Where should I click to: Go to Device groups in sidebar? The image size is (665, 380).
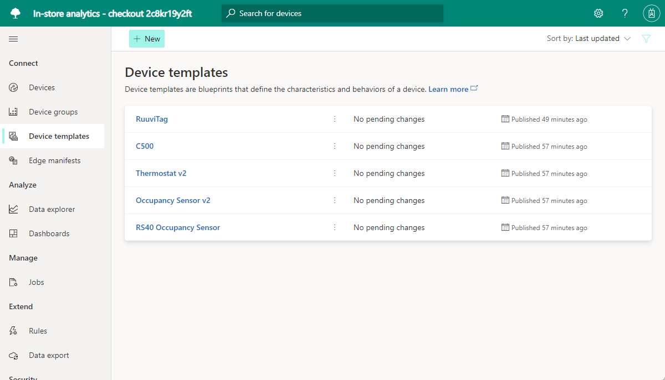click(53, 112)
